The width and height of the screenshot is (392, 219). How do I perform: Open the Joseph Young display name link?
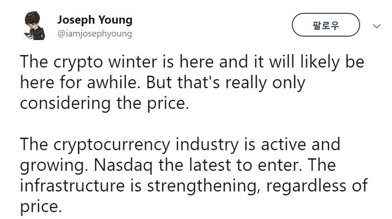[x=95, y=20]
